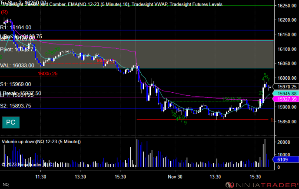Click the first 13:30 time axis label
The width and height of the screenshot is (299, 189).
80,177
